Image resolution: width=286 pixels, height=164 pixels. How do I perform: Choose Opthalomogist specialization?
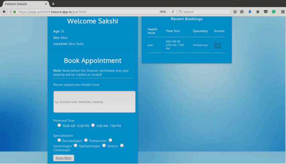(x=75, y=146)
